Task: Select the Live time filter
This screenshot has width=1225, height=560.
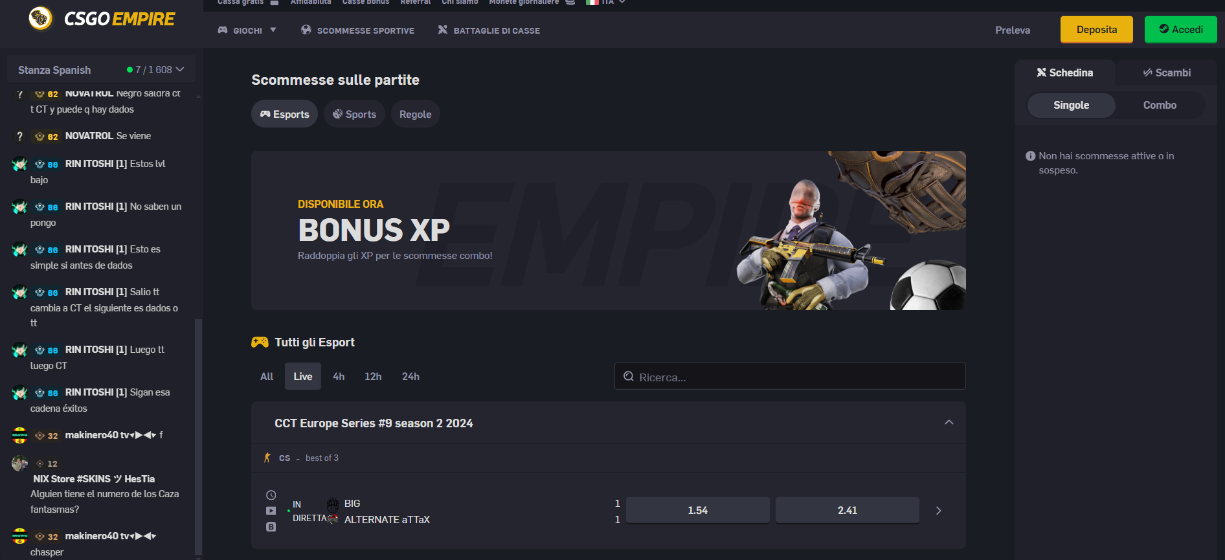Action: click(x=303, y=376)
